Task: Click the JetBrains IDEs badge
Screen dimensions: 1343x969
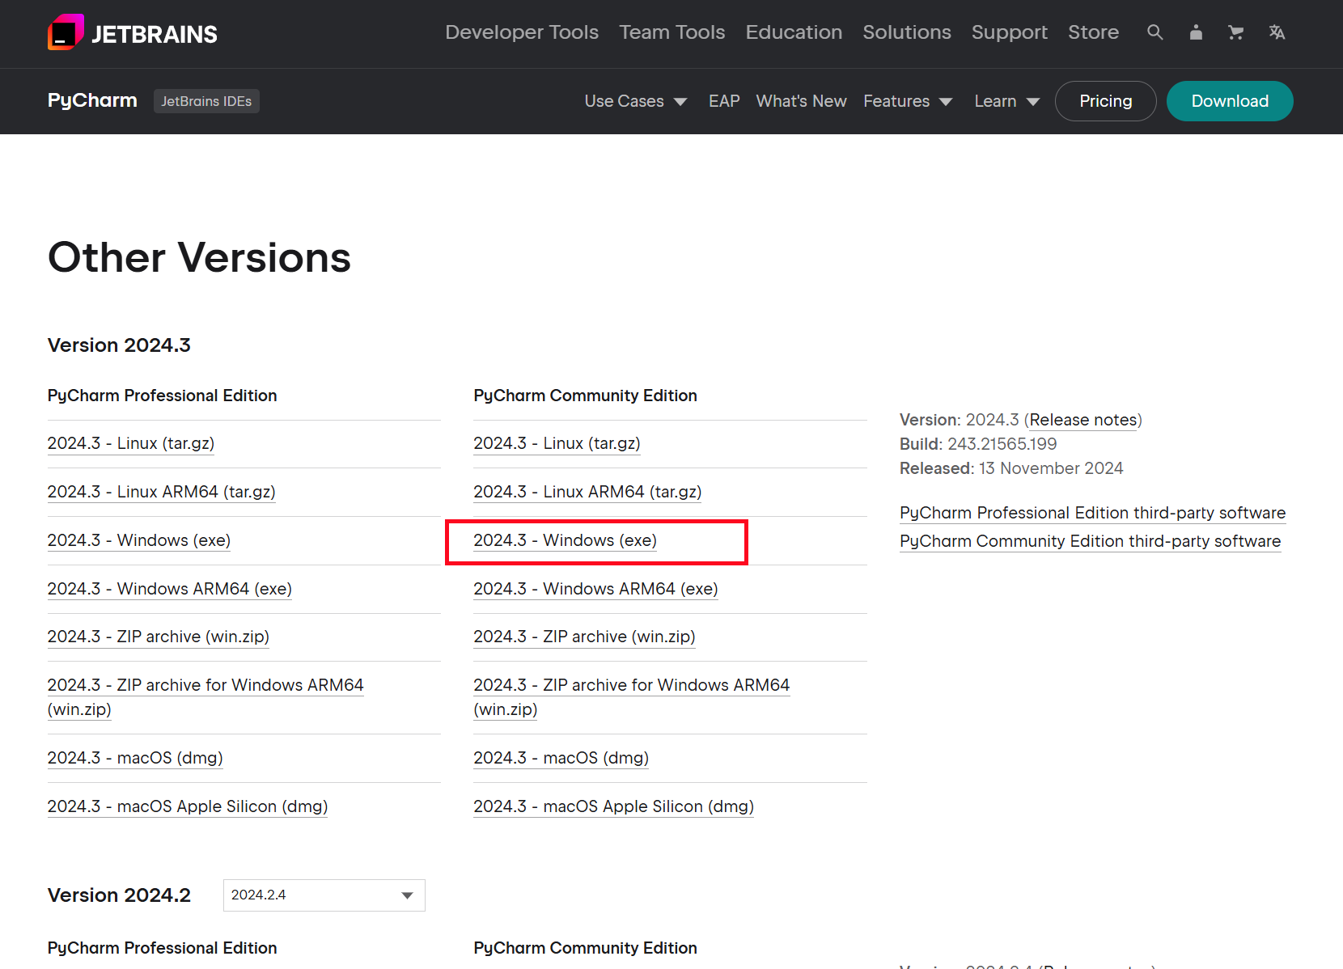Action: click(x=206, y=101)
